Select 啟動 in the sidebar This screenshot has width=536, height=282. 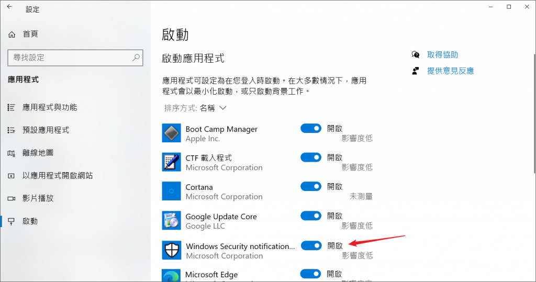pos(30,221)
